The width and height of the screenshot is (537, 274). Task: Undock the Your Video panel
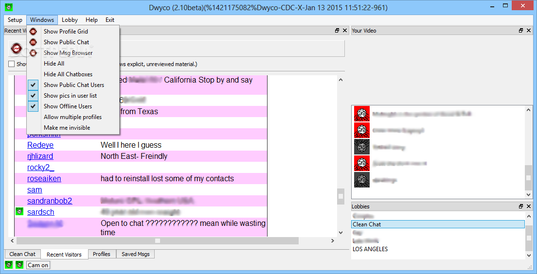coord(521,31)
